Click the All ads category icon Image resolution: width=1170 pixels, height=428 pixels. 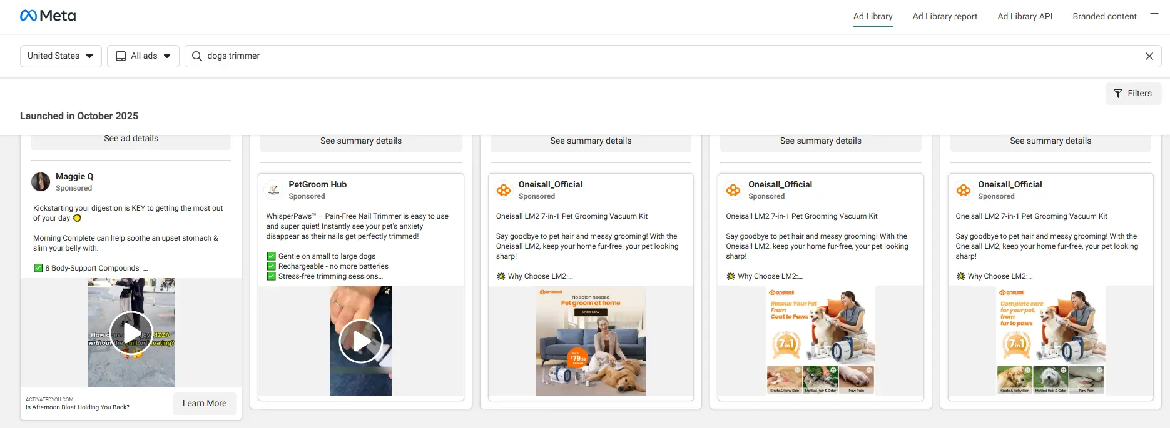pyautogui.click(x=121, y=56)
